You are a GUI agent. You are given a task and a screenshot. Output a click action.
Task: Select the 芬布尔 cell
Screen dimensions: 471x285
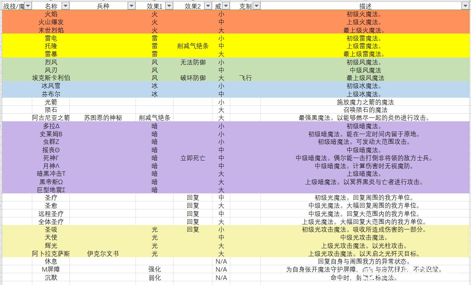[x=51, y=94]
